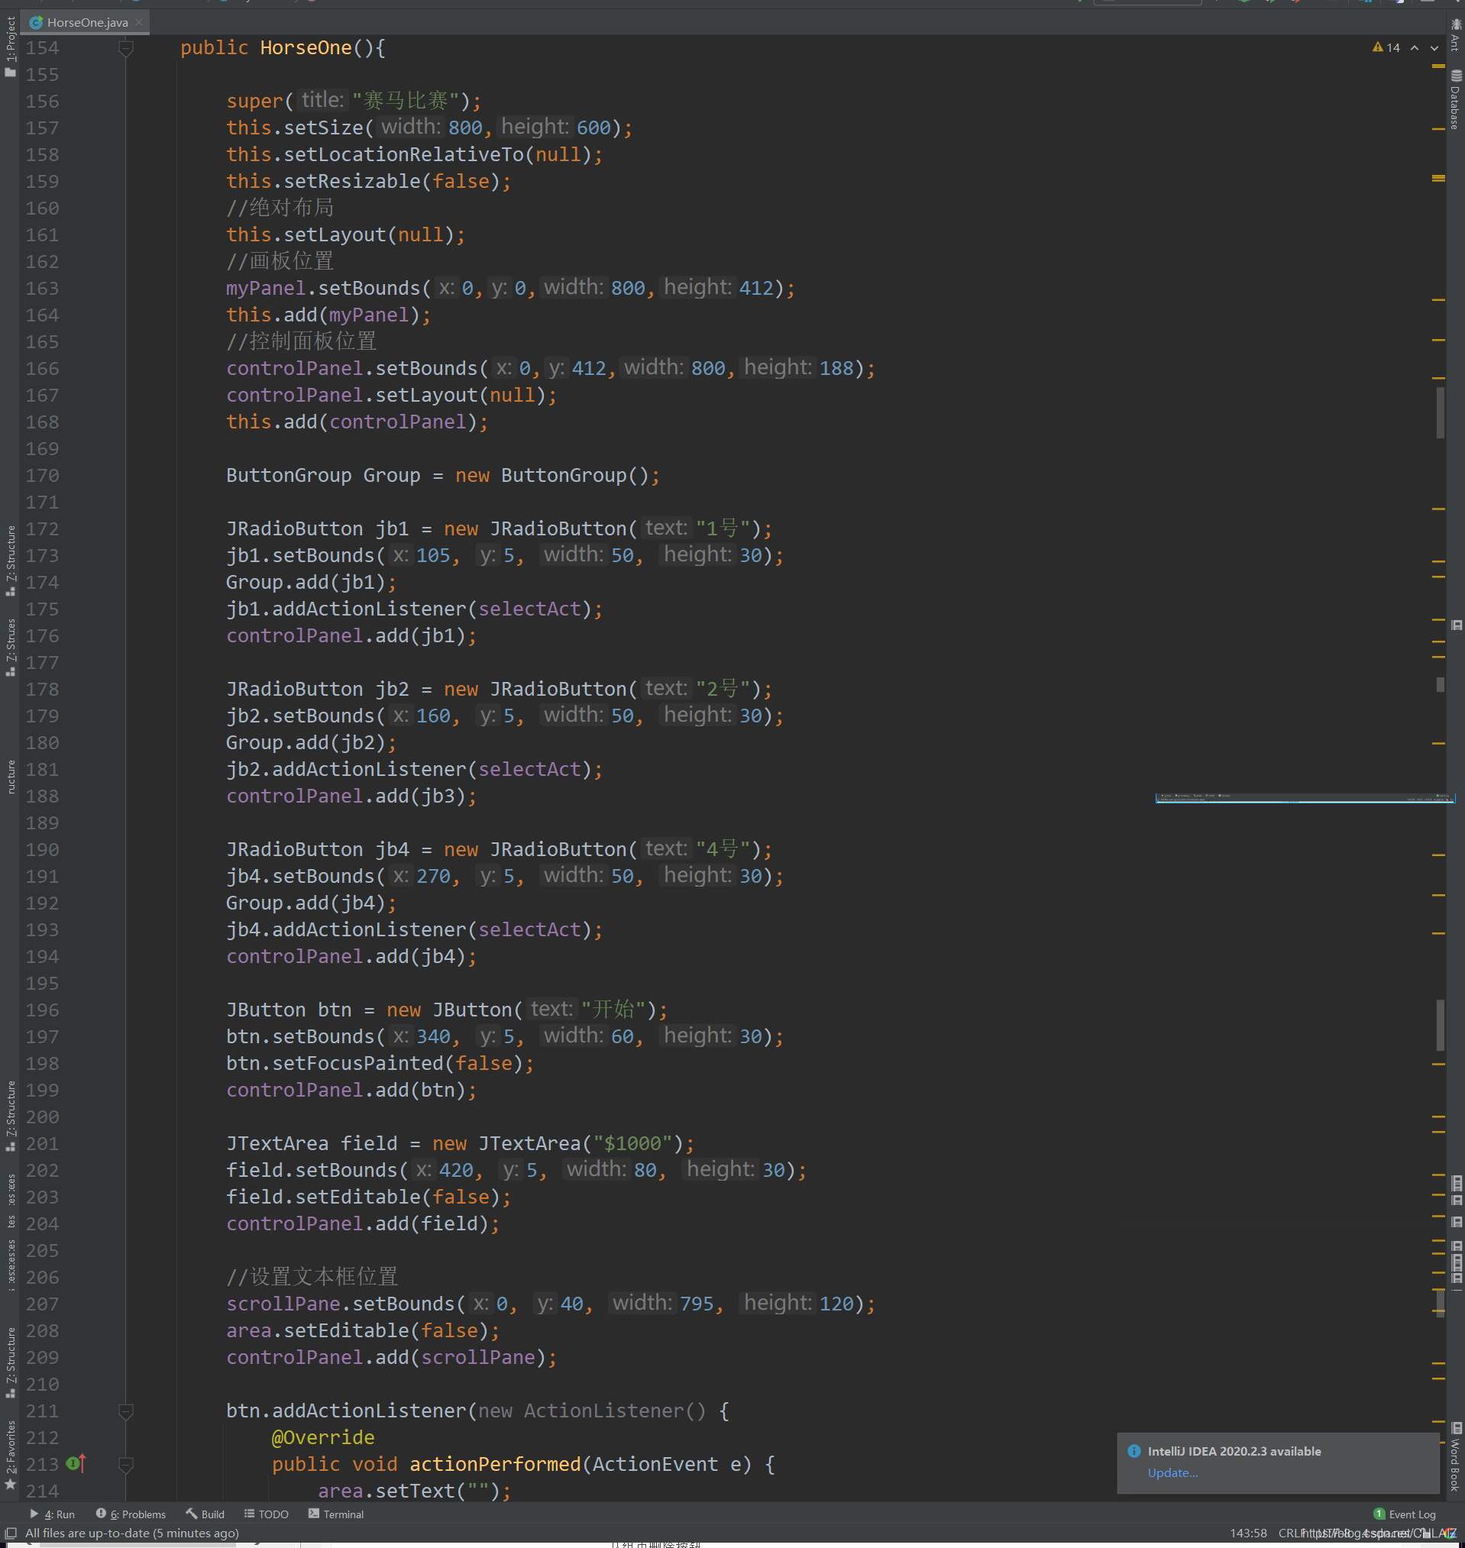Open the TODO tool window
Screen dimensions: 1465x1548
click(x=267, y=1514)
